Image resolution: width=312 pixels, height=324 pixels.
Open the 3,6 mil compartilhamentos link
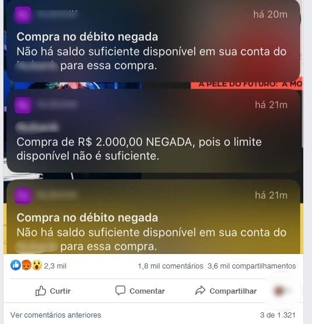tap(252, 266)
